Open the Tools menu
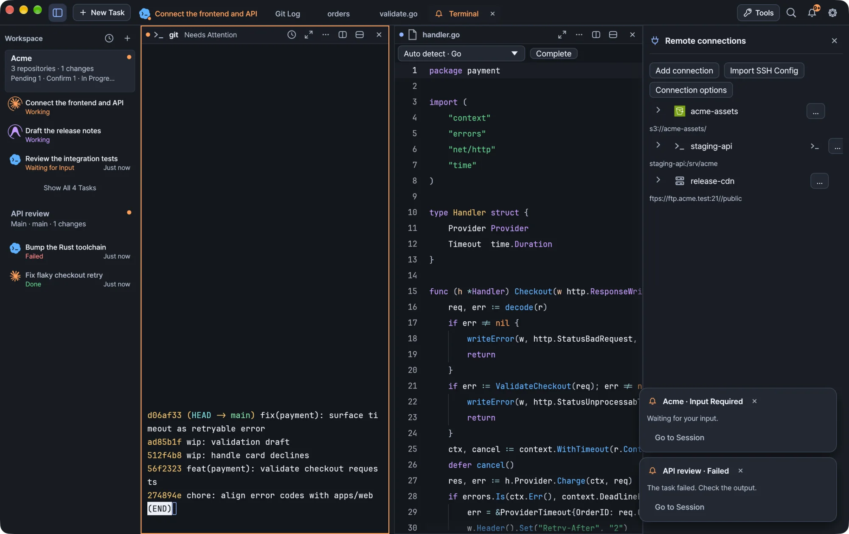The image size is (849, 534). pos(758,13)
